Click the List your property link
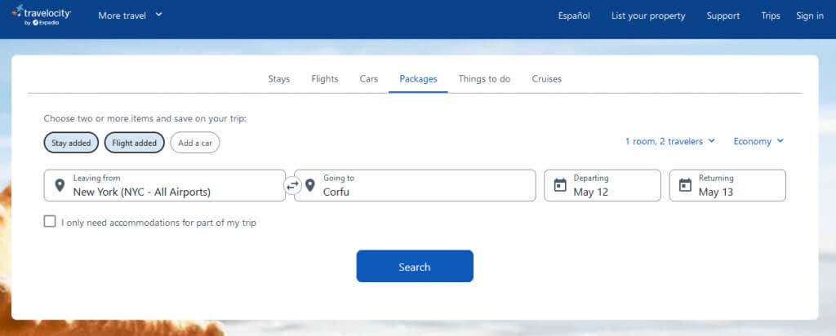Screen dimensions: 836x336 click(648, 15)
